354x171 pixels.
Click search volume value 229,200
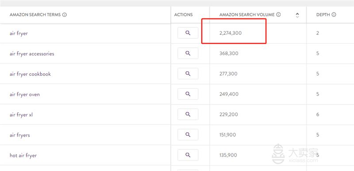point(228,114)
